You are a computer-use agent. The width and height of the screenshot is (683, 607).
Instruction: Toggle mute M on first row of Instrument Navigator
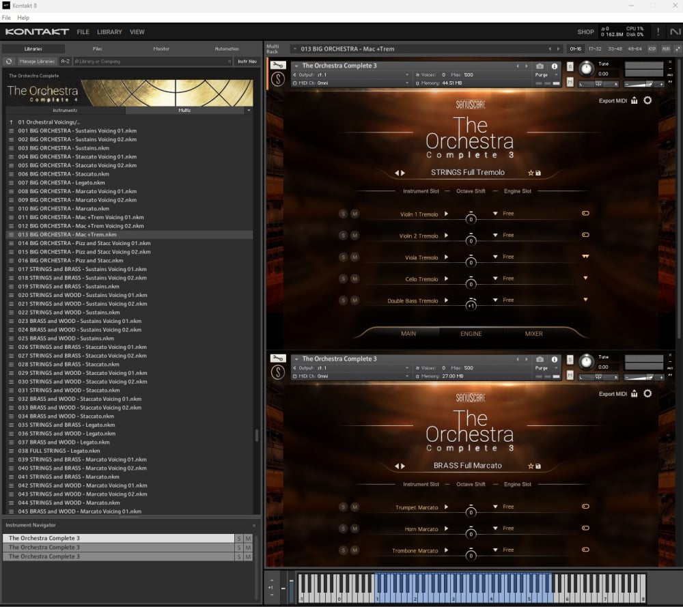(248, 539)
